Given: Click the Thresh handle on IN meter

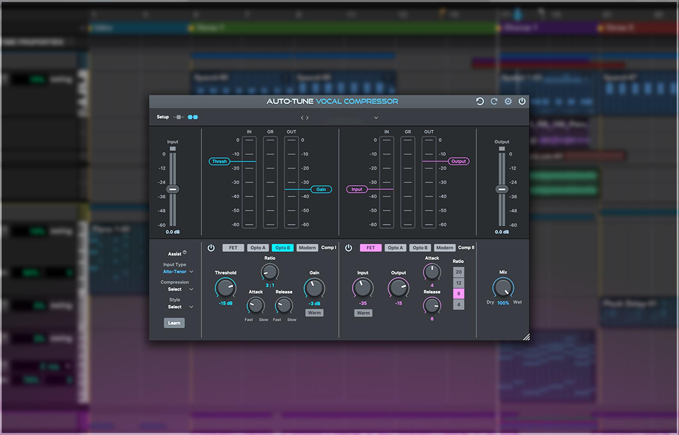Looking at the screenshot, I should point(219,161).
